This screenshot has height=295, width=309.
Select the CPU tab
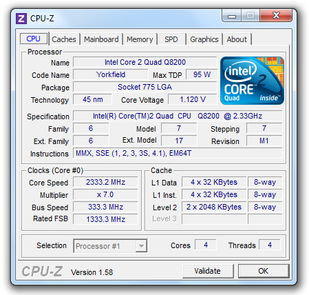tap(34, 39)
